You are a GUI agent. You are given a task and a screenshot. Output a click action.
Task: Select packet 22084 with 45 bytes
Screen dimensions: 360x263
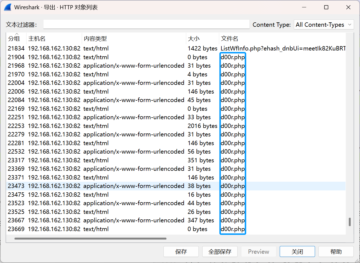[176, 100]
